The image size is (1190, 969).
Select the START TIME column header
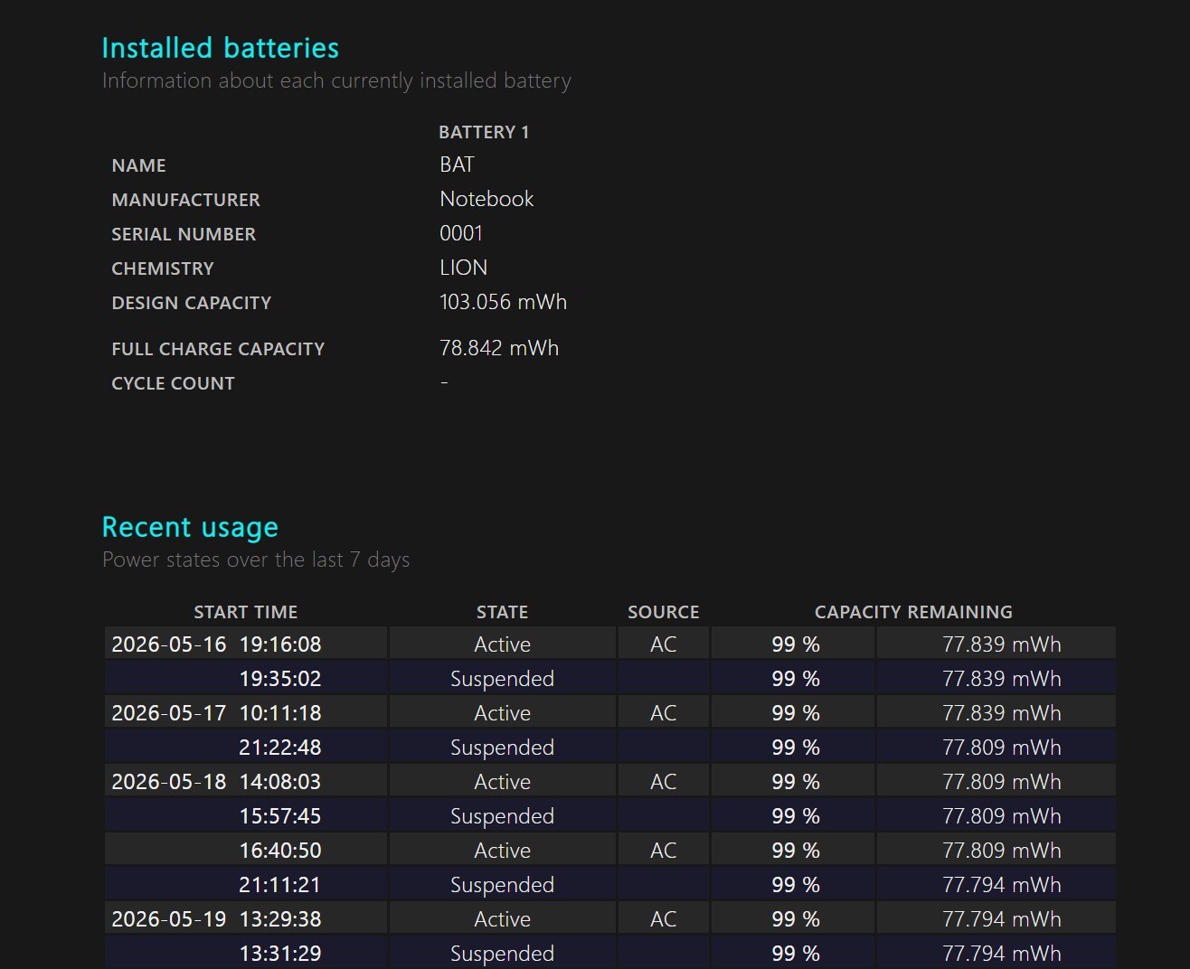[x=245, y=612]
